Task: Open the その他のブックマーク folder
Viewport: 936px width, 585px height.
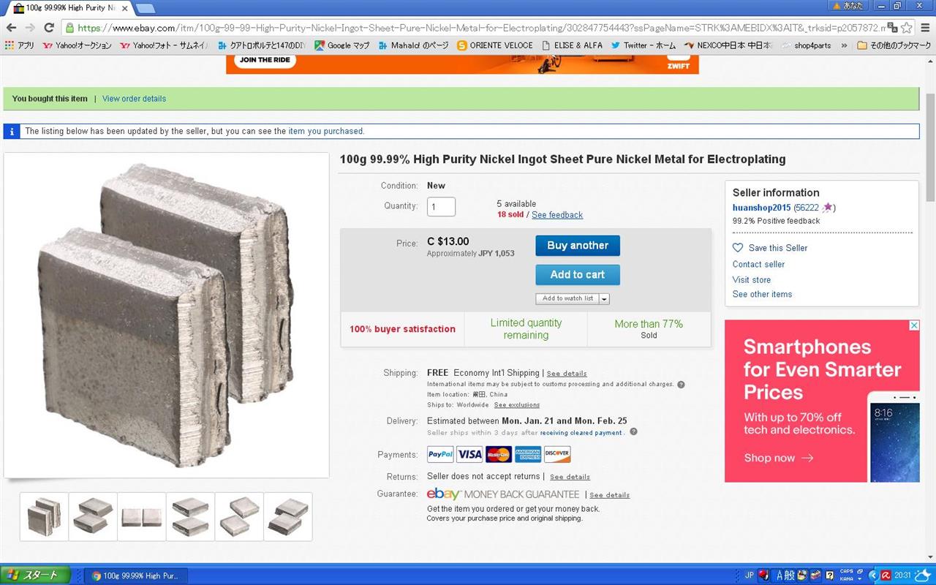Action: tap(894, 45)
